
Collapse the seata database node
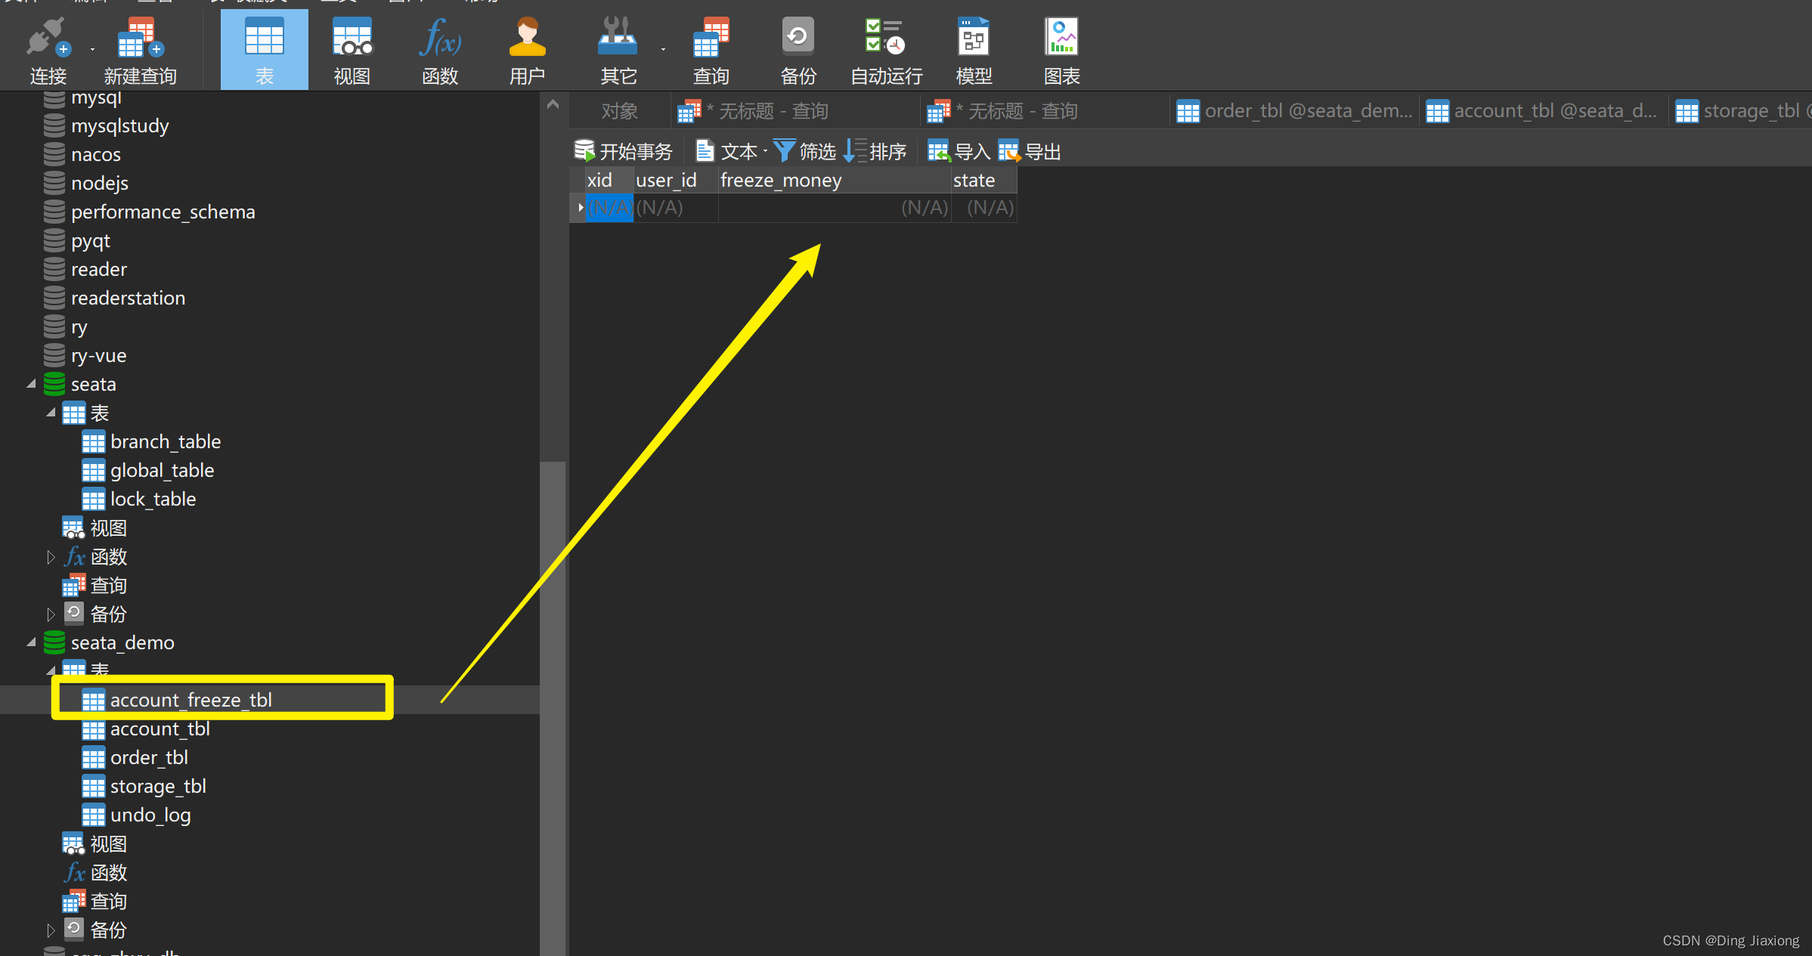point(31,384)
